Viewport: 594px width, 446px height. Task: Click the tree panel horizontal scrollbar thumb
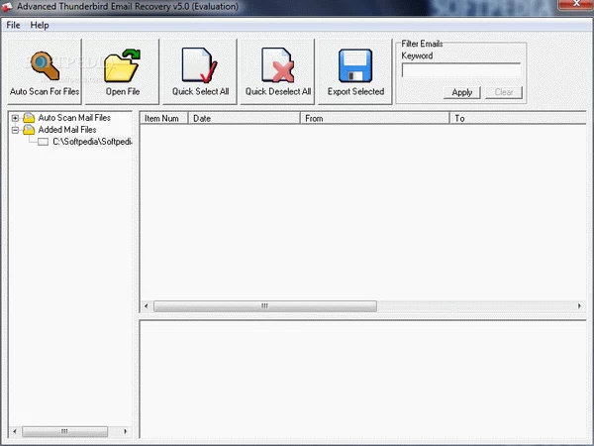(x=64, y=431)
